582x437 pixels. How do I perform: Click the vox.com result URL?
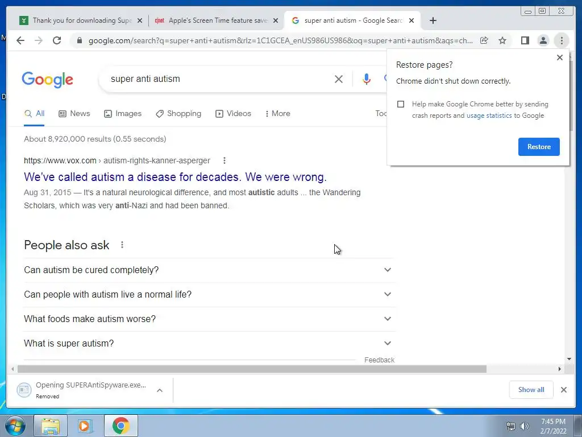(x=117, y=160)
